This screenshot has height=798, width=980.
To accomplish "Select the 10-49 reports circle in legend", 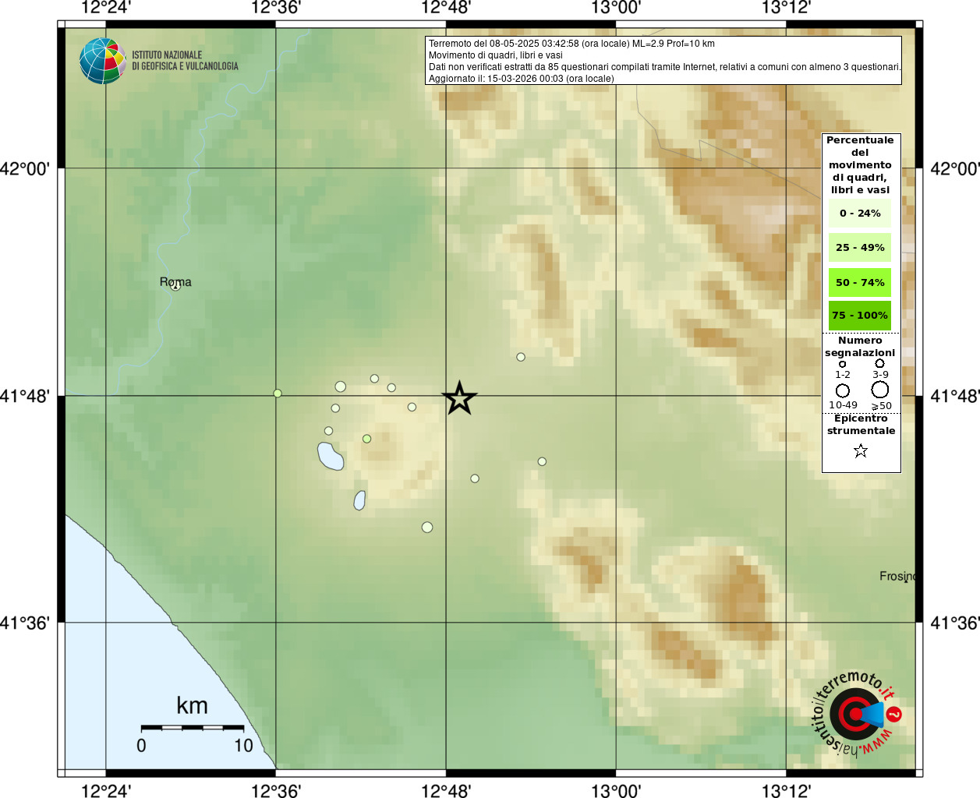I will tap(843, 390).
